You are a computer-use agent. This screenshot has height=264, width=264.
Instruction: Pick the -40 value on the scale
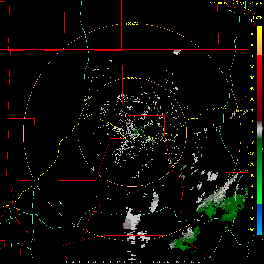[x=251, y=175]
